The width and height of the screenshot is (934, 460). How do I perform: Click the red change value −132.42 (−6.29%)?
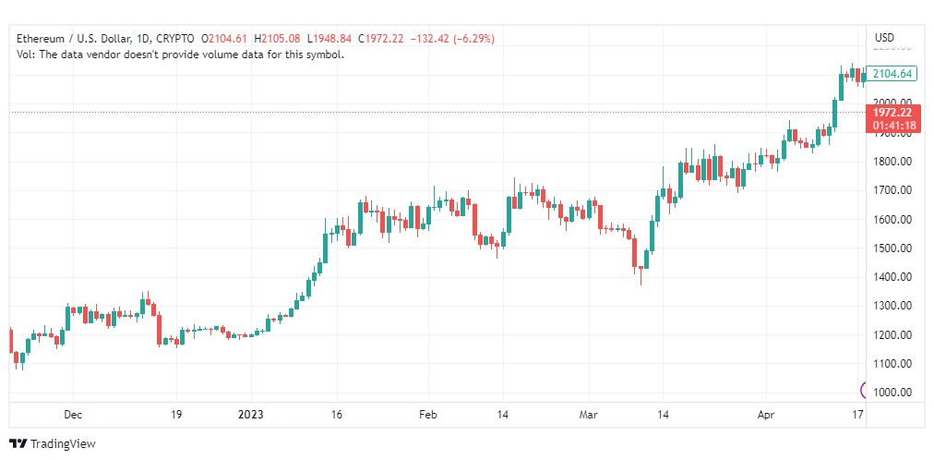(x=451, y=39)
